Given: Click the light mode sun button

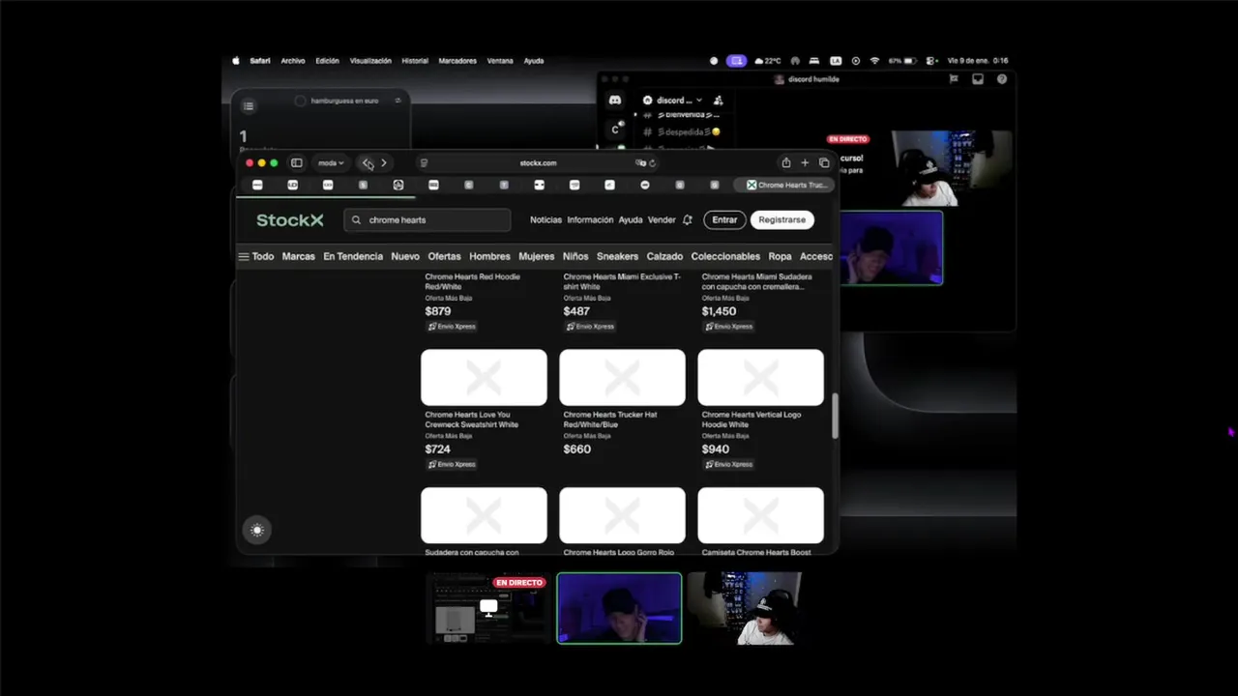Looking at the screenshot, I should (x=256, y=530).
